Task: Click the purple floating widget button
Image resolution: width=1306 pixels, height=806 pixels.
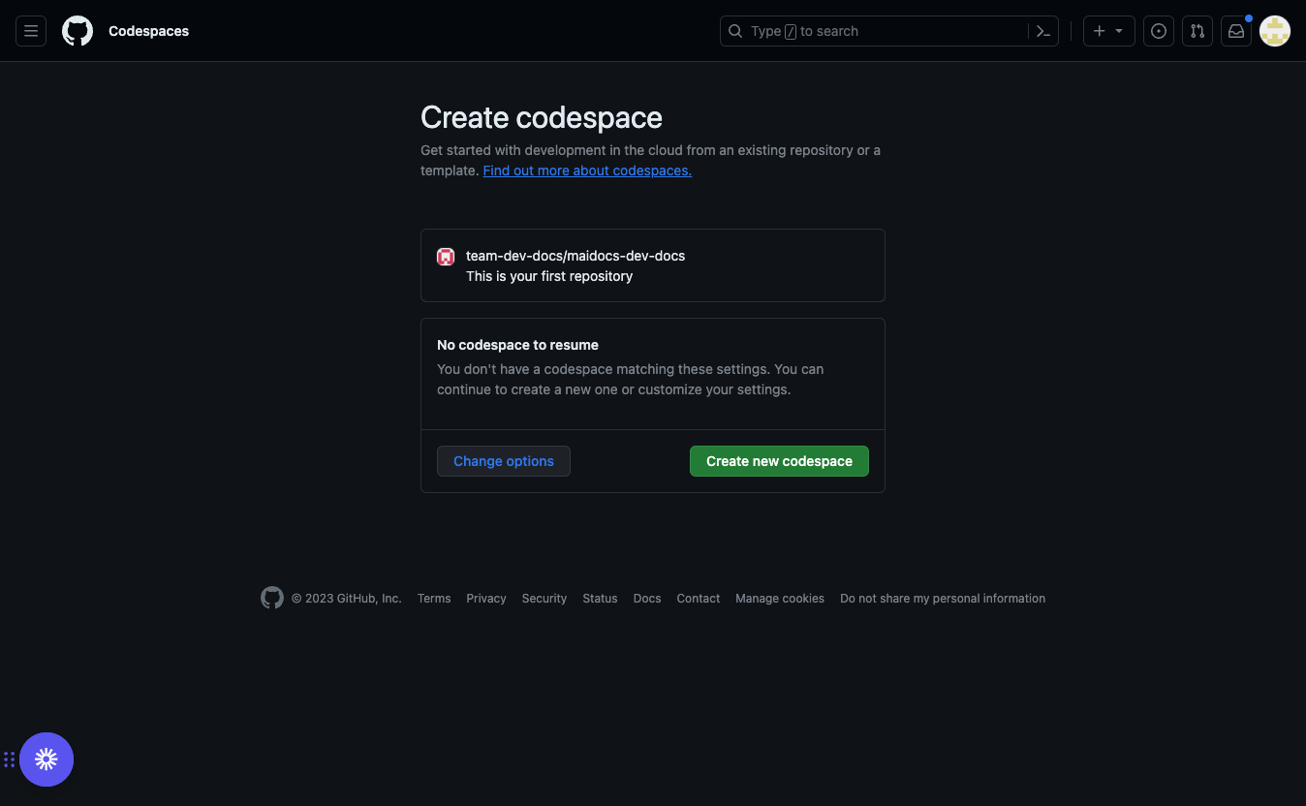Action: coord(47,759)
